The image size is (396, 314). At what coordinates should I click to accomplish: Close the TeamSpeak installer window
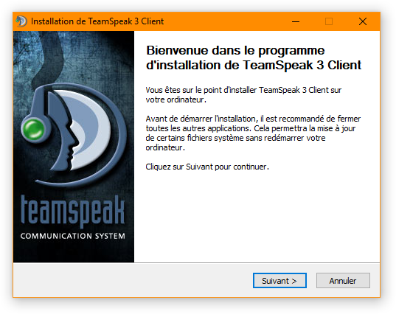[363, 21]
